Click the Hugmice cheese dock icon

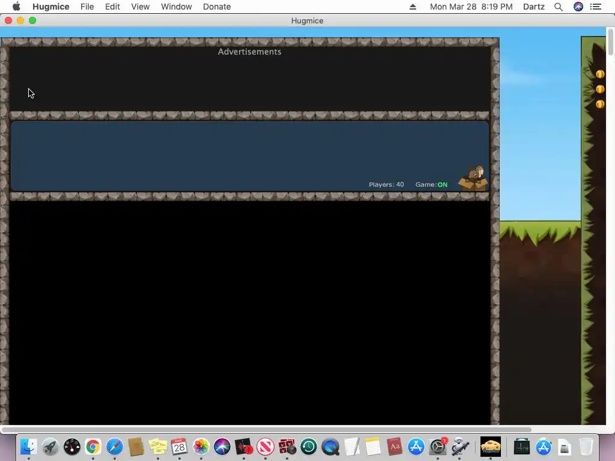(x=491, y=447)
